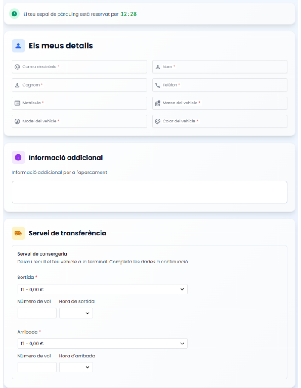Click the car icon in Marca del vehicle field
The width and height of the screenshot is (301, 388).
[x=158, y=103]
